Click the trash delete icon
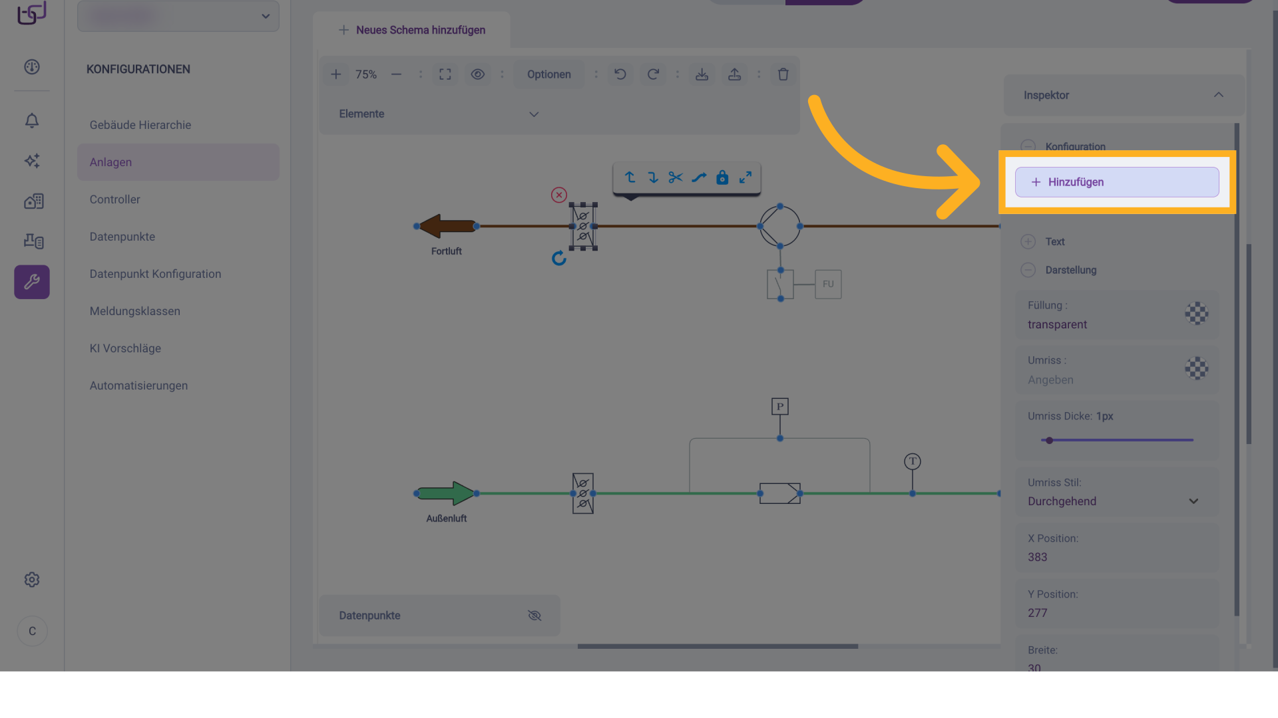The height and width of the screenshot is (718, 1278). [x=783, y=74]
